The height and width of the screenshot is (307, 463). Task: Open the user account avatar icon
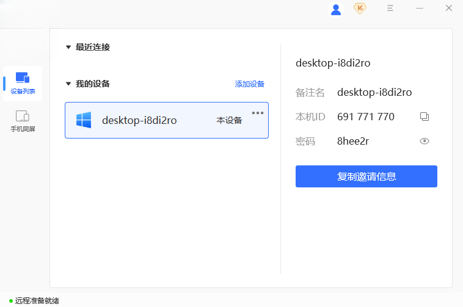(x=336, y=9)
